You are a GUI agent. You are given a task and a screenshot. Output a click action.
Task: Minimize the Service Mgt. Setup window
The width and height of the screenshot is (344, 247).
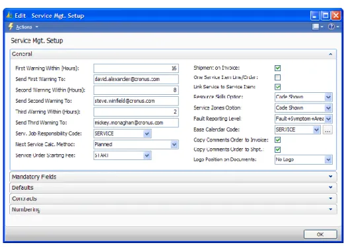(315, 16)
